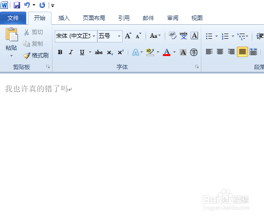Toggle italic formatting

point(71,52)
